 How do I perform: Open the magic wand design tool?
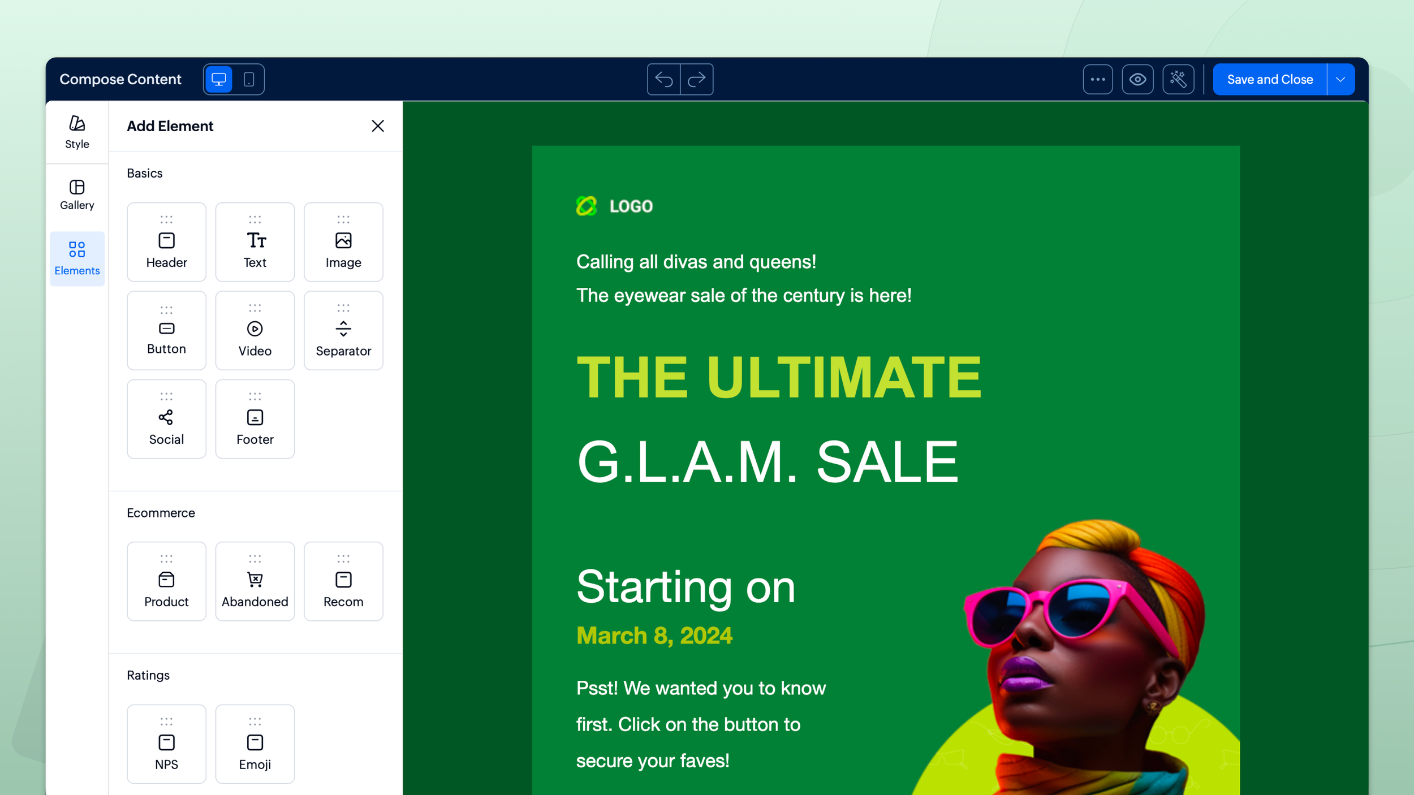tap(1178, 79)
